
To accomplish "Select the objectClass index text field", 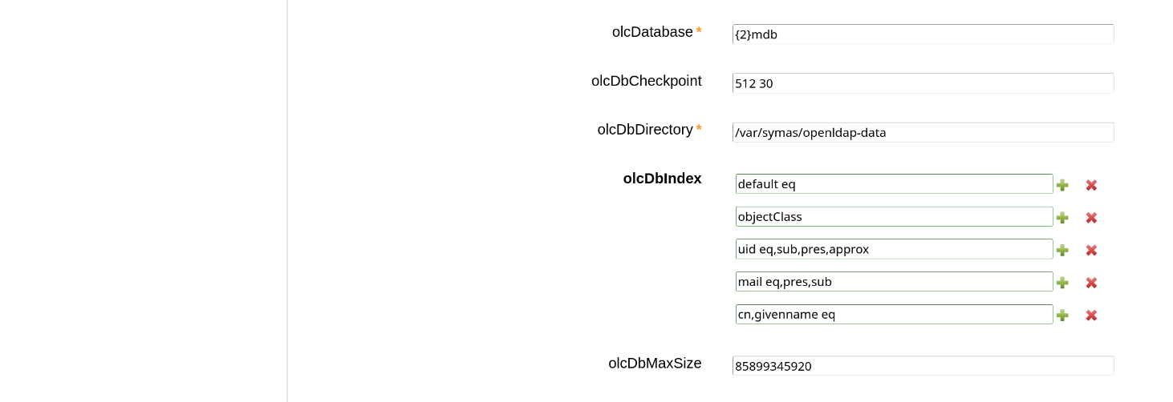I will [894, 217].
